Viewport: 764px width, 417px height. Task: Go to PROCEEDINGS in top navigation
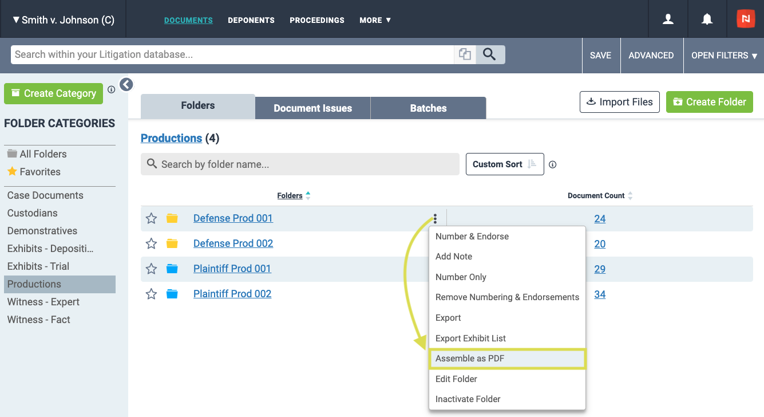[317, 20]
